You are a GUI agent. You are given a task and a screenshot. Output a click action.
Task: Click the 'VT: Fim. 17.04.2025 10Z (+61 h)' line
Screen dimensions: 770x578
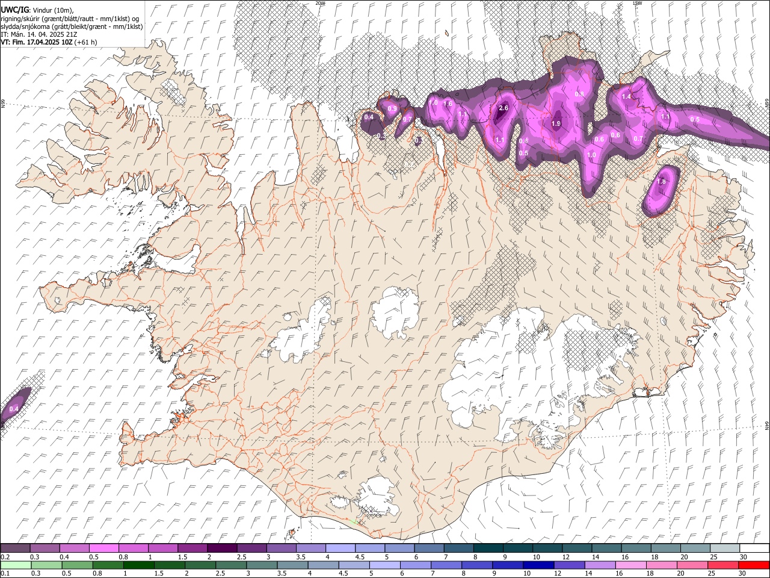[49, 42]
